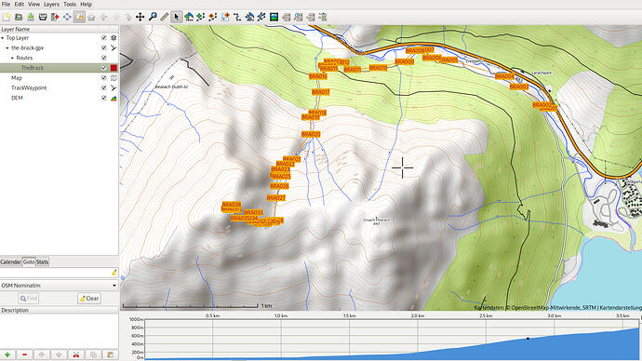Click the Open file toolbar icon
This screenshot has height=361, width=642.
point(19,17)
